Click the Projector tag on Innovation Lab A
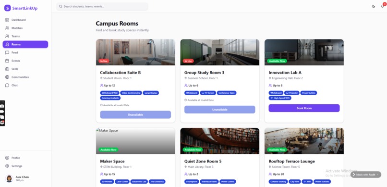 pos(292,93)
